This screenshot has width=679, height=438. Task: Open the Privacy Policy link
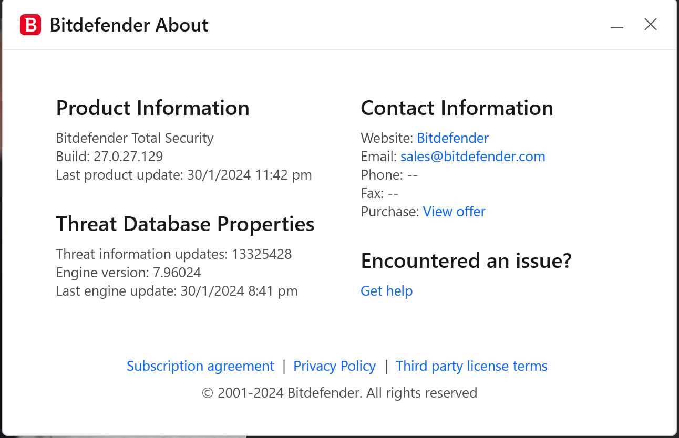tap(334, 366)
